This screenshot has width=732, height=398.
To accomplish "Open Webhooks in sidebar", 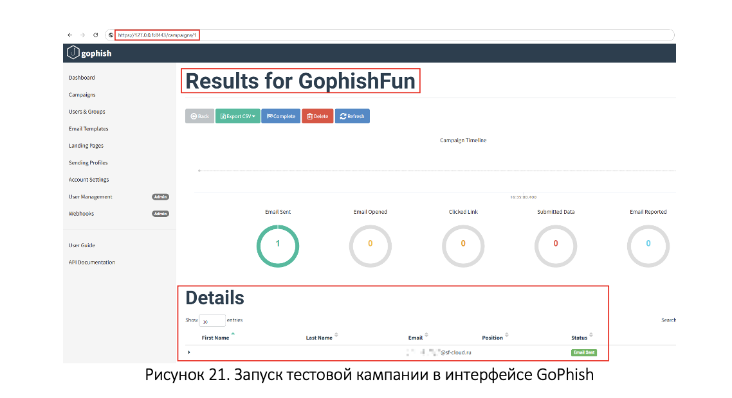I will 81,214.
